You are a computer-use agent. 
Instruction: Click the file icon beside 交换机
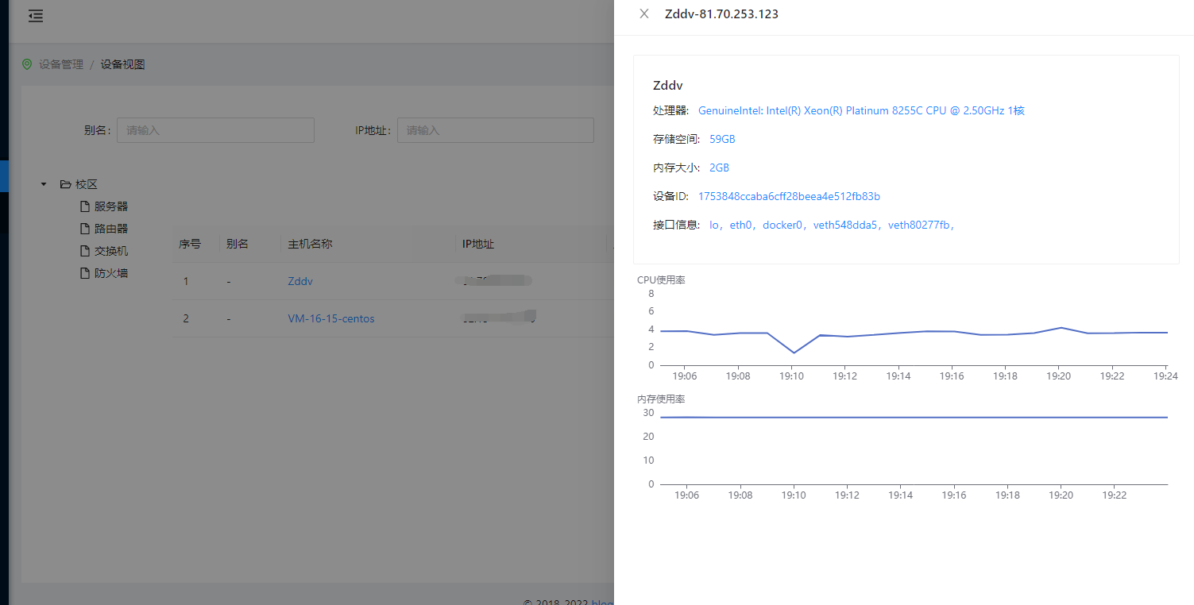[x=85, y=251]
